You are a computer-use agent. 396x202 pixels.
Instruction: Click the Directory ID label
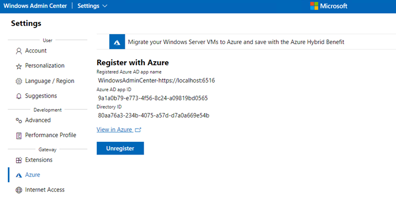109,107
